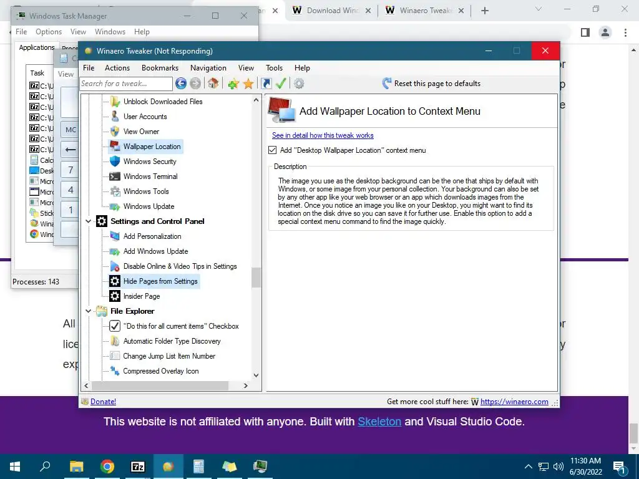
Task: Select Automatic Folder Type Discovery
Action: [x=172, y=341]
